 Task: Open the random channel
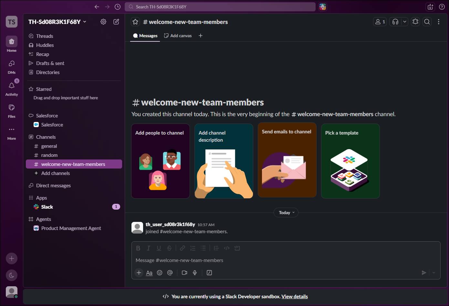click(74, 155)
